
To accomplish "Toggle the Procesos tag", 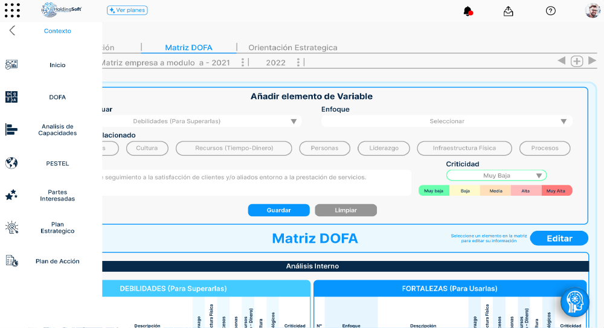I will (x=545, y=148).
